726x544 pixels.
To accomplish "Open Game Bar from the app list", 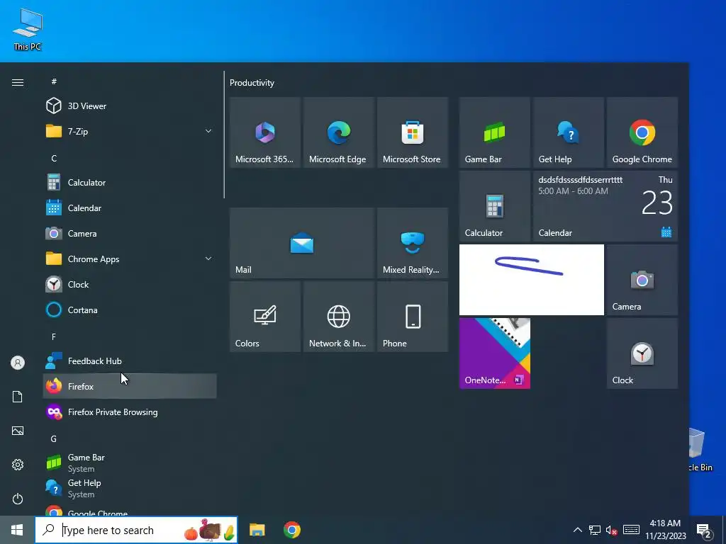I will click(x=130, y=463).
